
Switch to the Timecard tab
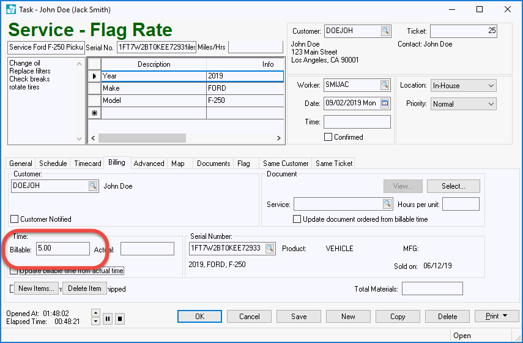[x=87, y=164]
